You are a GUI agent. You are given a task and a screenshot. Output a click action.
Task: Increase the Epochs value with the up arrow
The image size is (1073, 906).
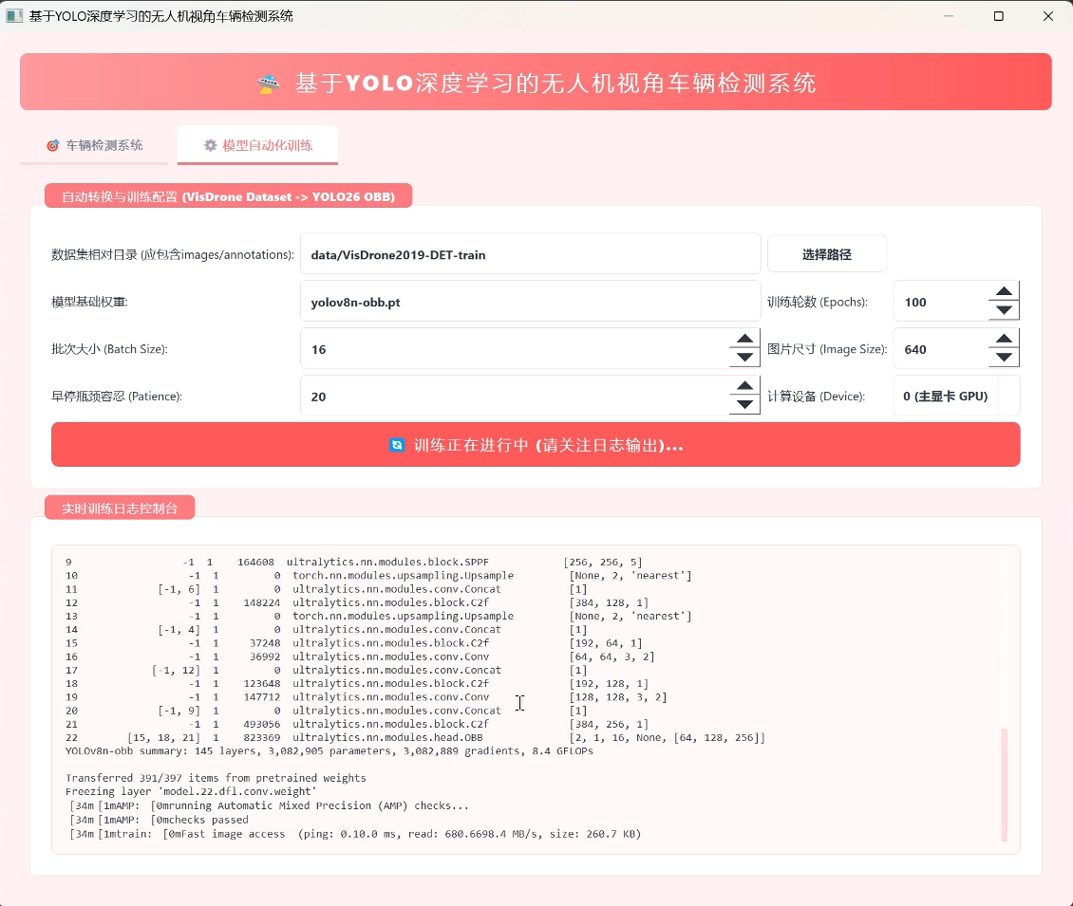point(1004,292)
